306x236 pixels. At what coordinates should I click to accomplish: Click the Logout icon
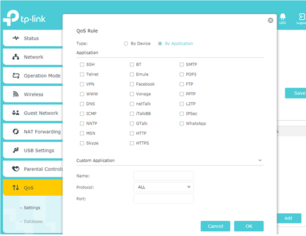(301, 19)
